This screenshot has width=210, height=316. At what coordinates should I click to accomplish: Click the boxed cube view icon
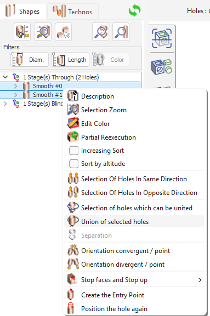pos(162,38)
